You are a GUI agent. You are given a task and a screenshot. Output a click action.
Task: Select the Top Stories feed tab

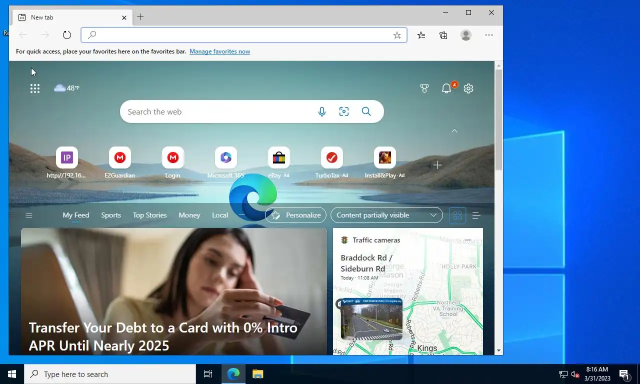click(149, 215)
